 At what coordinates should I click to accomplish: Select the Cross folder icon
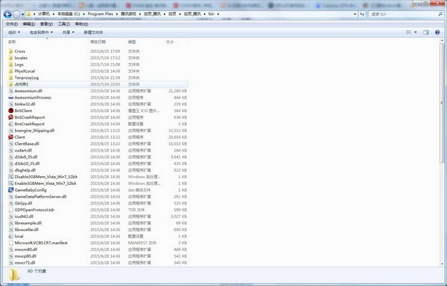pyautogui.click(x=11, y=51)
